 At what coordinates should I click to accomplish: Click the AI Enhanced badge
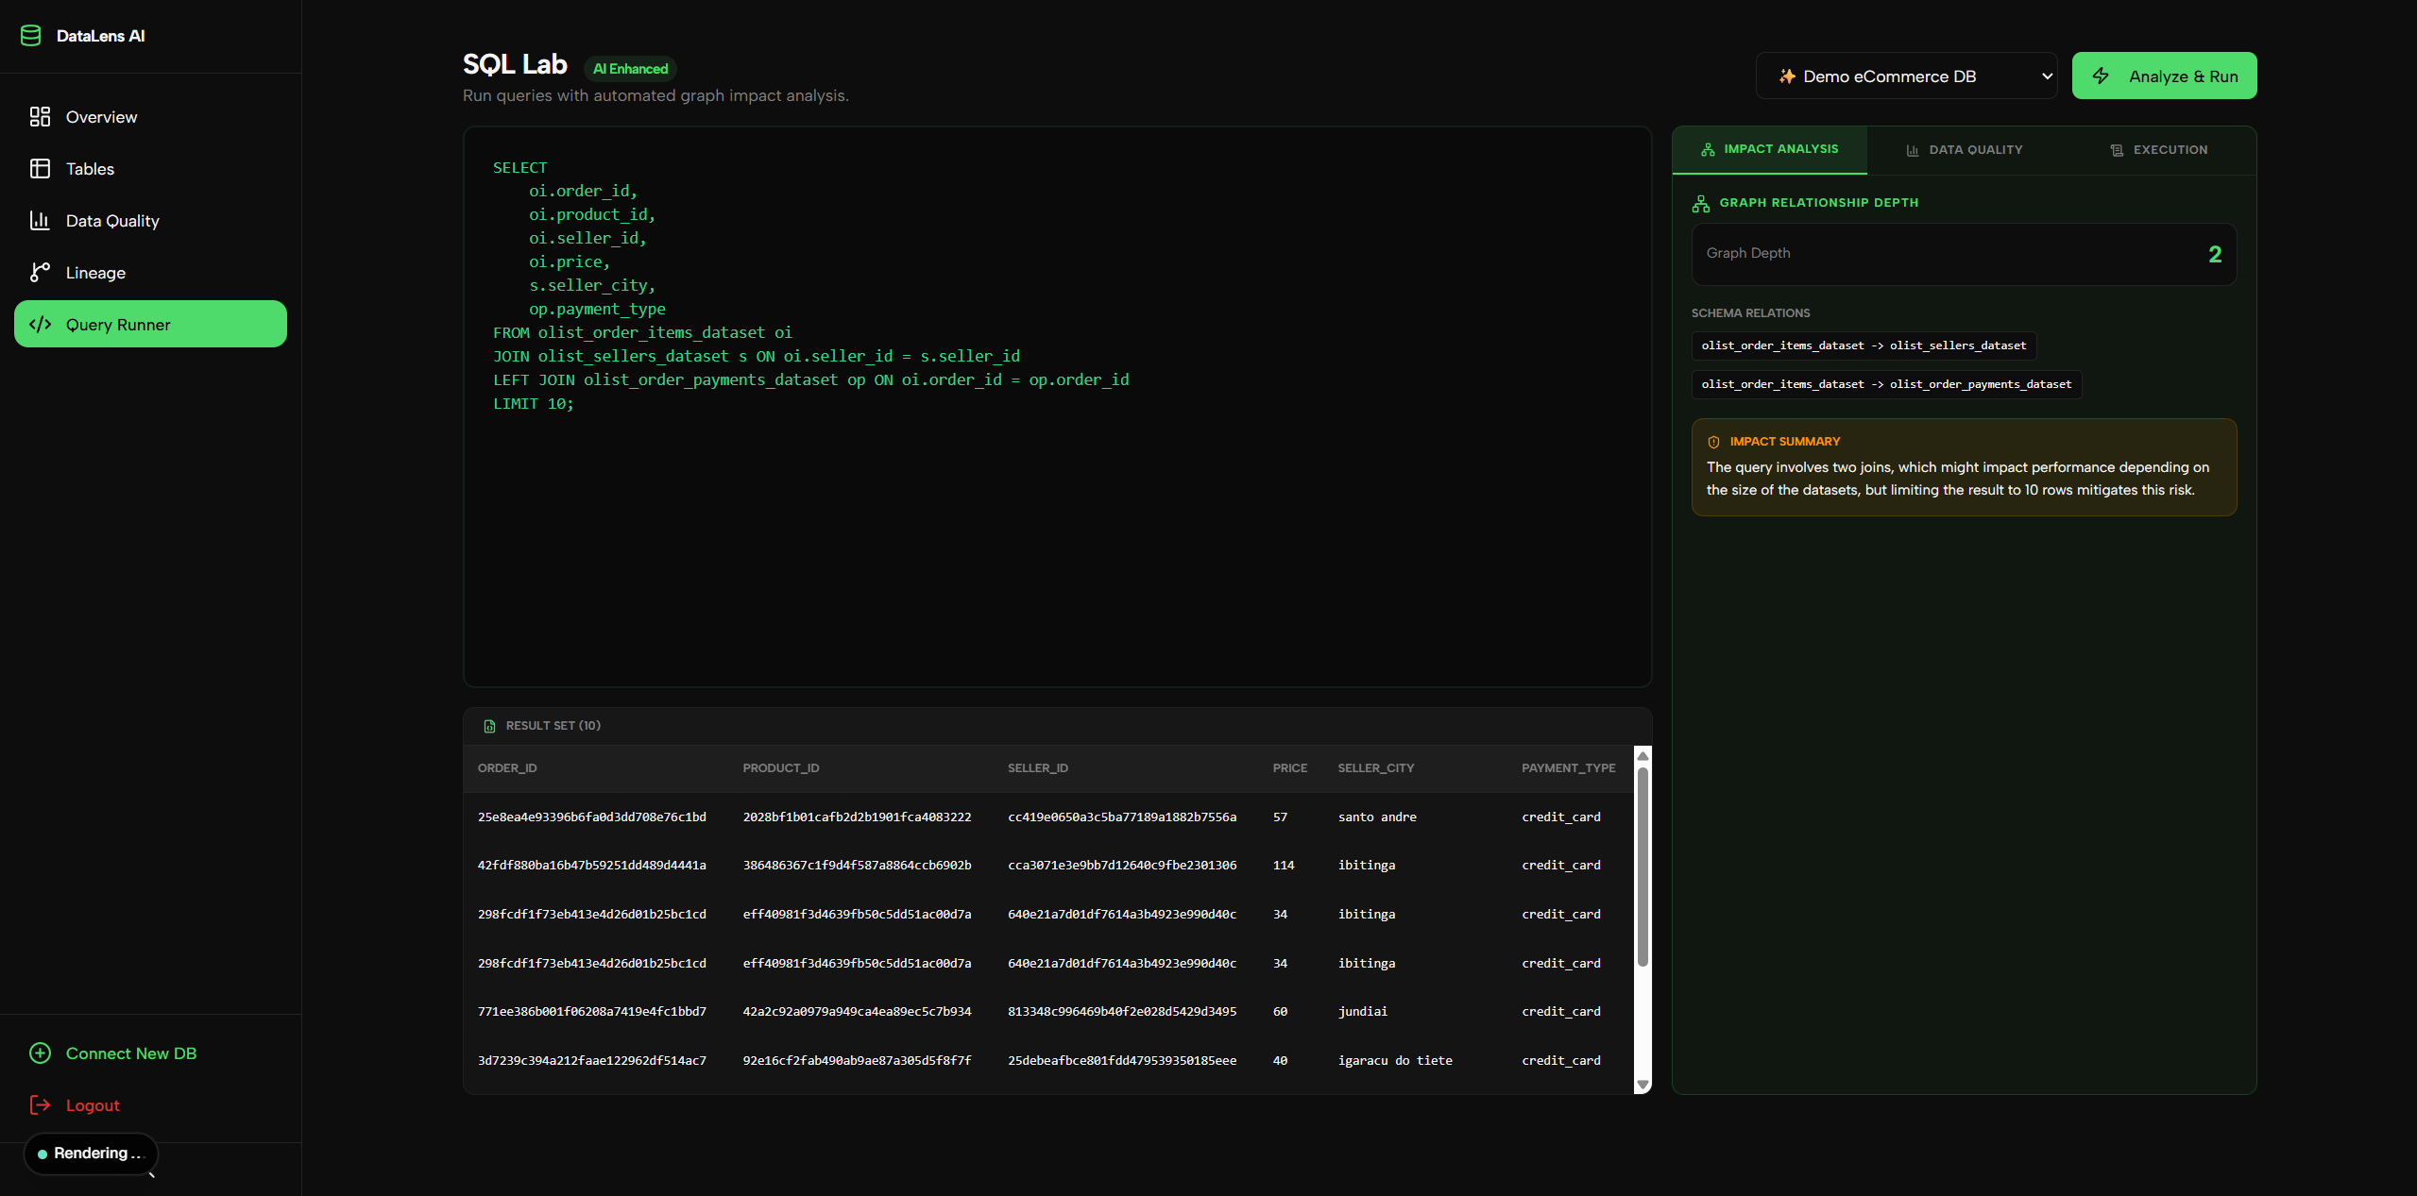(x=630, y=68)
